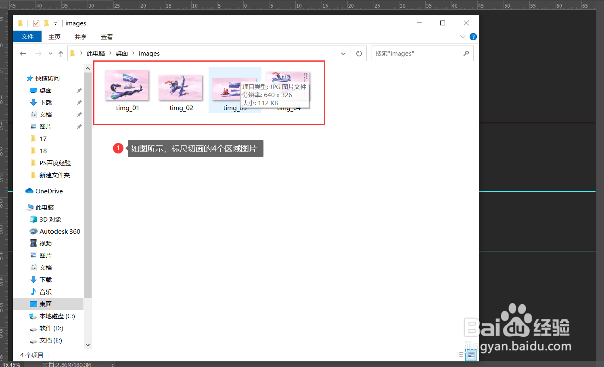Click the Forward navigation arrow

pyautogui.click(x=38, y=54)
